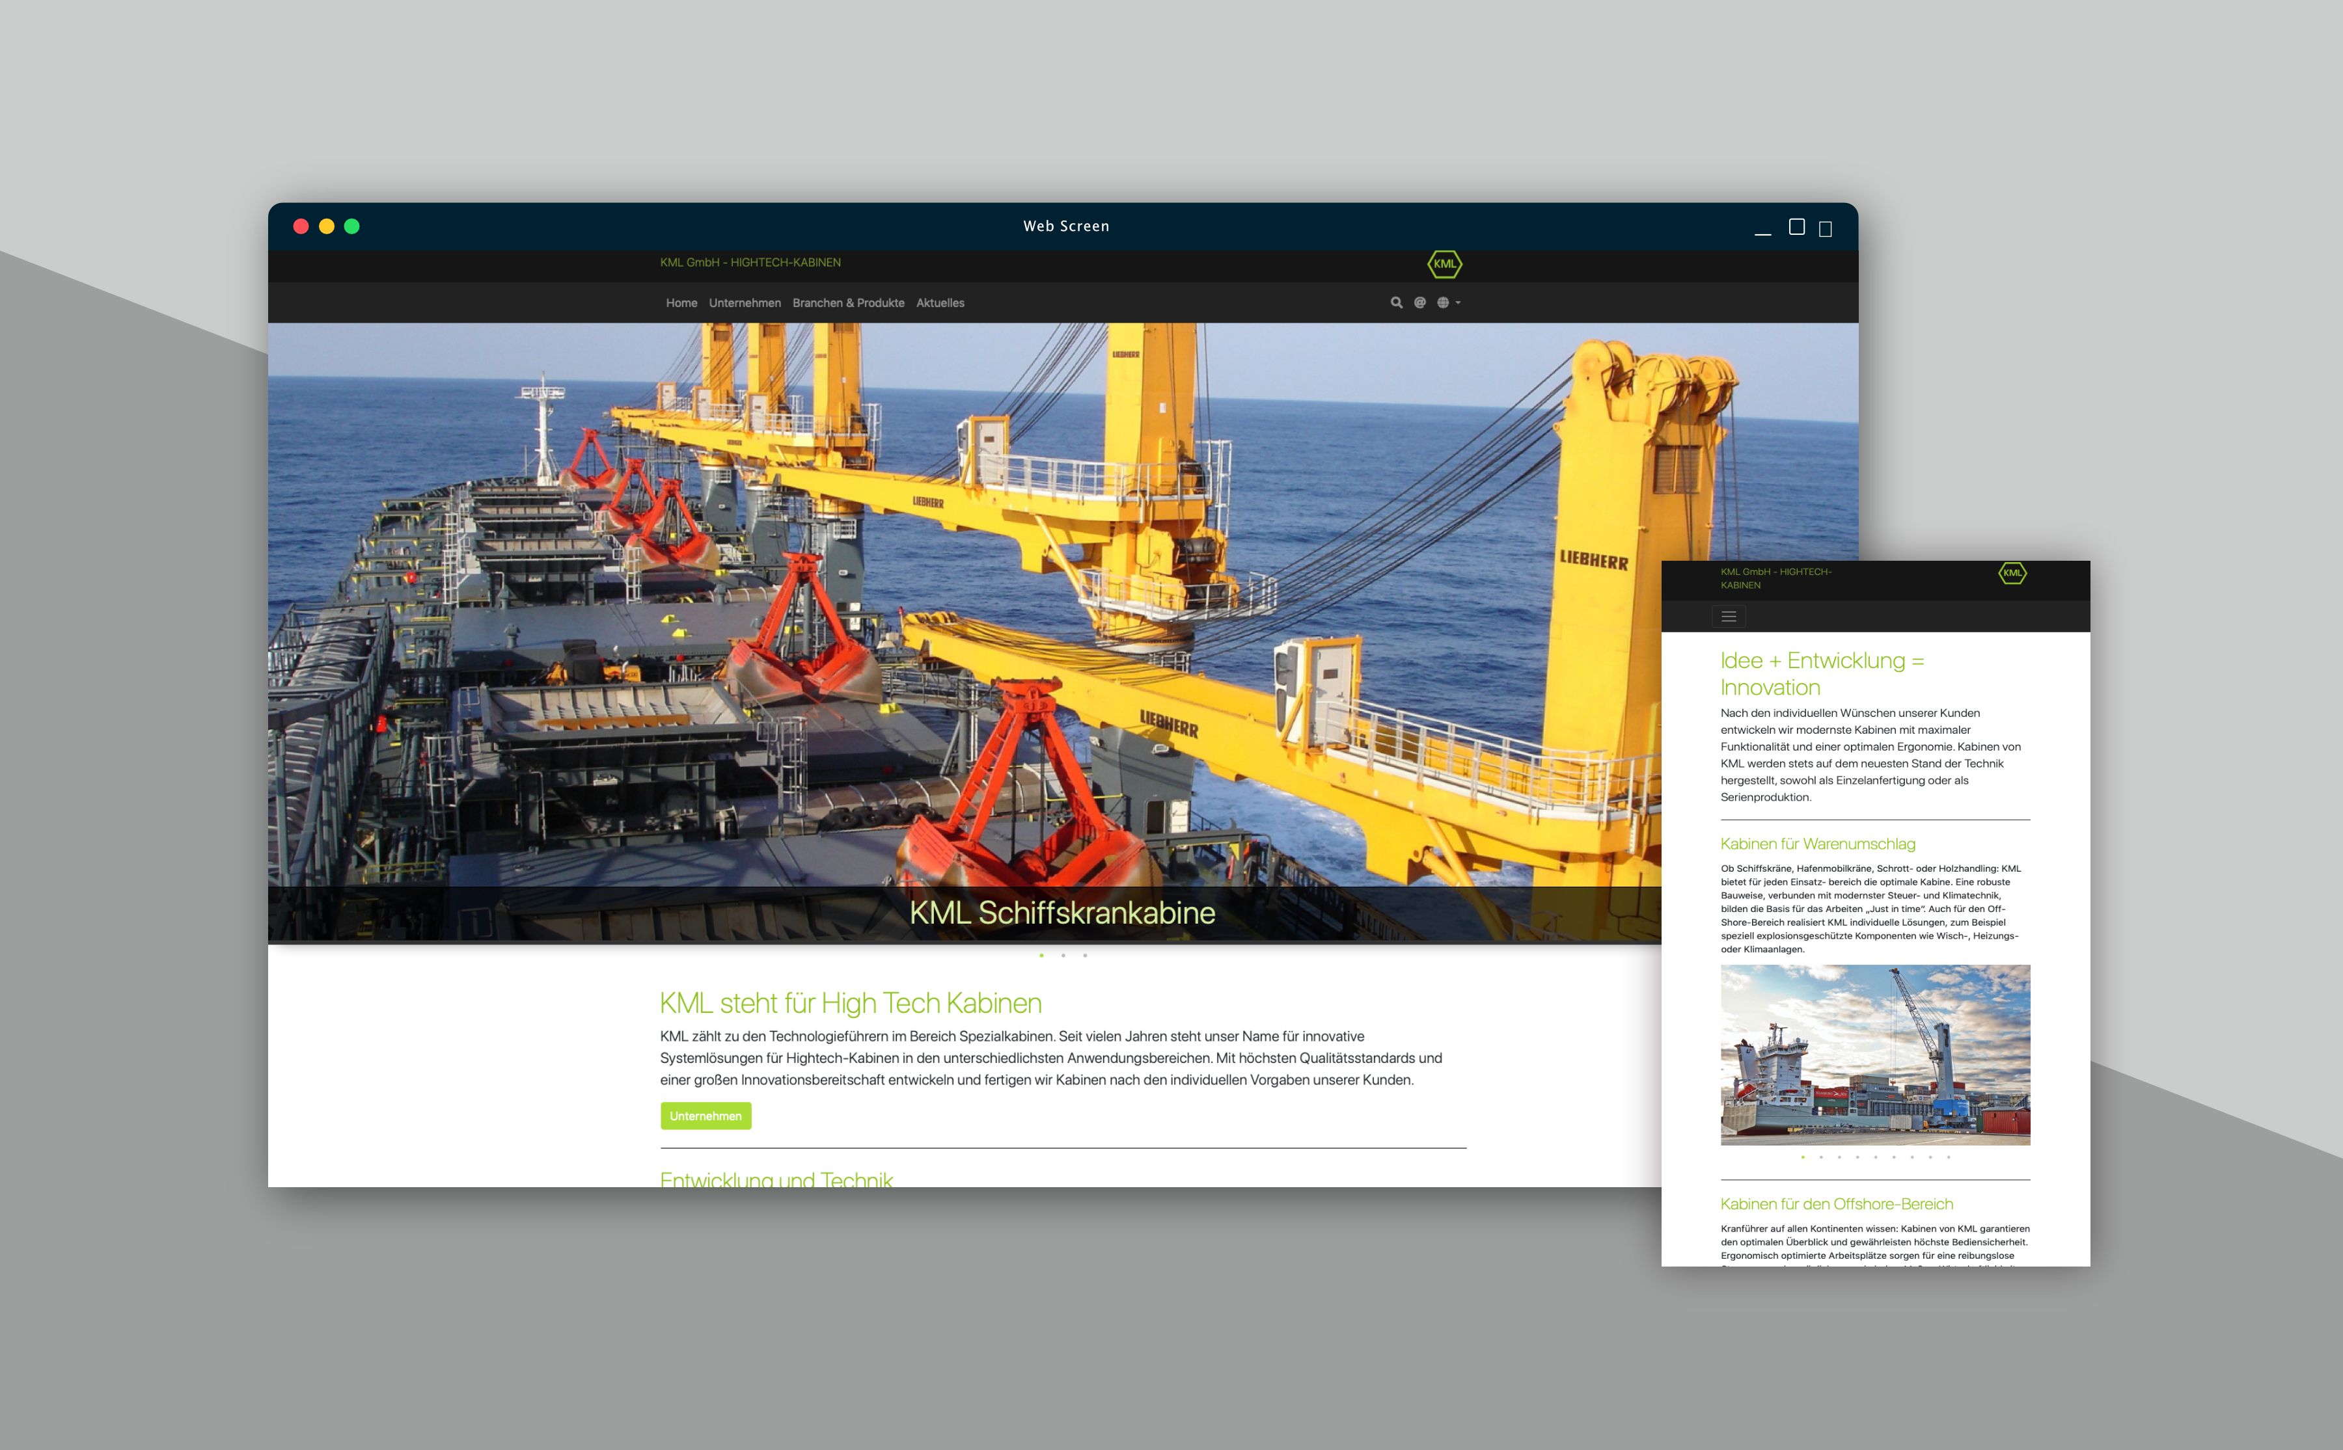The height and width of the screenshot is (1450, 2343).
Task: Click the square maximize icon in the title bar
Action: (1797, 226)
